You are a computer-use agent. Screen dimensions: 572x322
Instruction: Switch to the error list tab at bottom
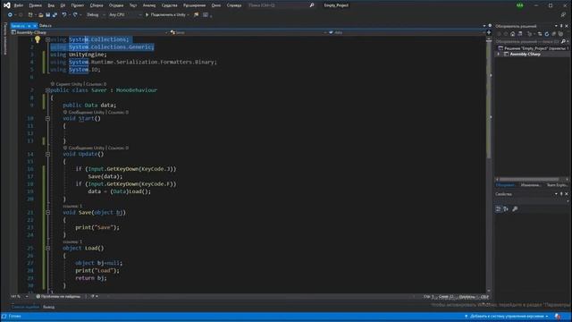tap(25, 307)
